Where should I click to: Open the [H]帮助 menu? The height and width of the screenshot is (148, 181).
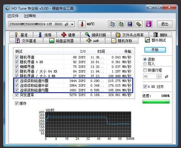click(30, 16)
